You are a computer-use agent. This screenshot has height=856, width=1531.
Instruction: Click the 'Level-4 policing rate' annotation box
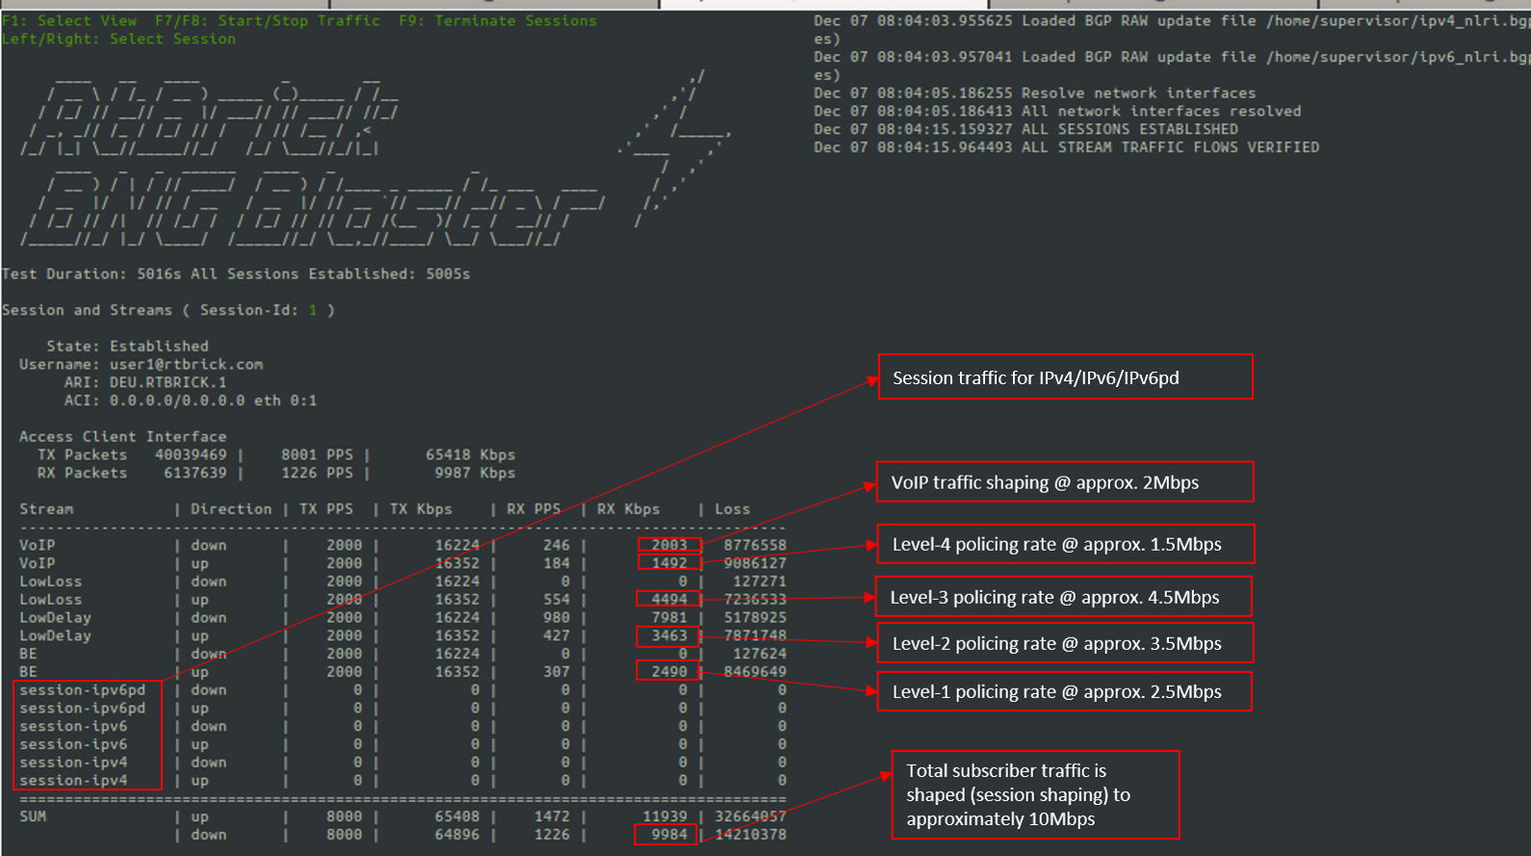point(1065,544)
